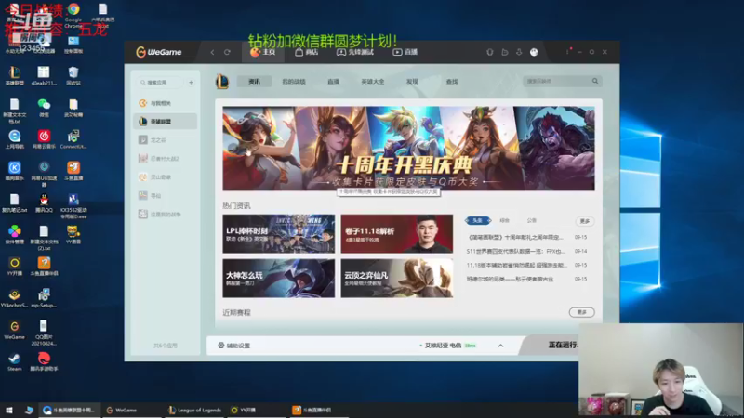744x418 pixels.
Task: Select 忍者村大战2 in the sidebar
Action: coord(166,159)
